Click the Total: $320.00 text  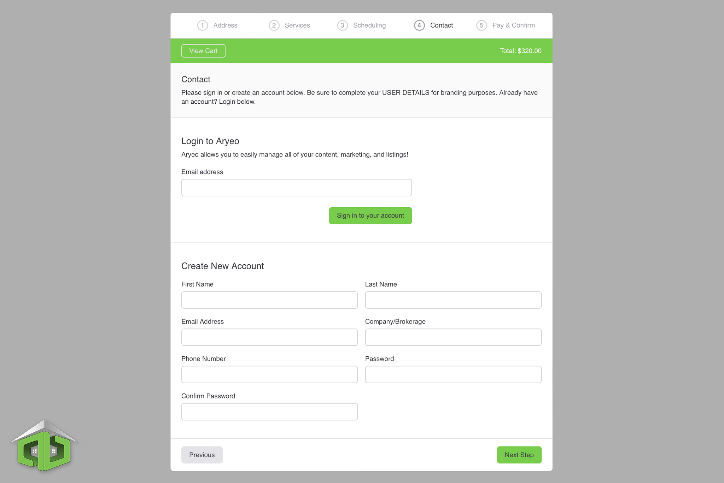[x=520, y=51]
